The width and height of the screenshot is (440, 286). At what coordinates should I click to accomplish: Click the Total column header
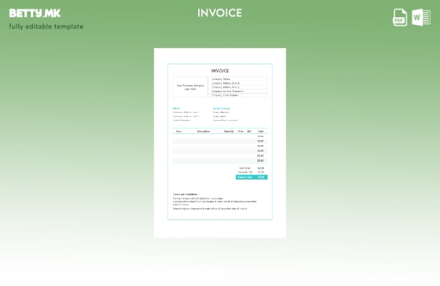click(x=260, y=132)
